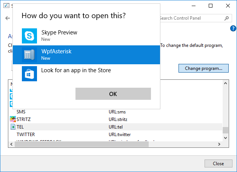
Task: Open Control Panel help question mark
Action: pos(233,28)
